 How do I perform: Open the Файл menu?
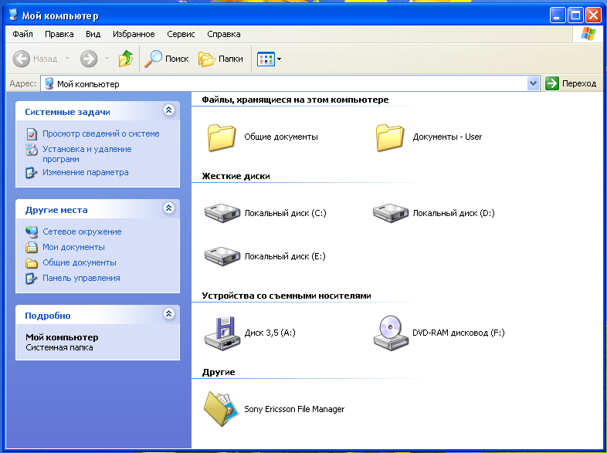click(x=22, y=34)
